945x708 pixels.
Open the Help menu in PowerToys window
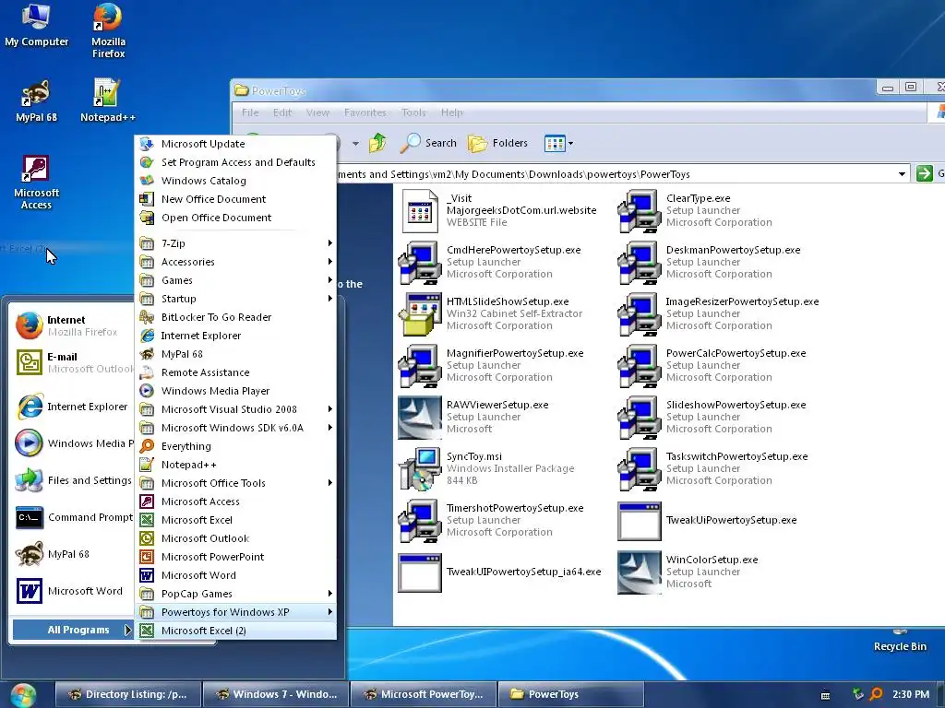pos(451,112)
